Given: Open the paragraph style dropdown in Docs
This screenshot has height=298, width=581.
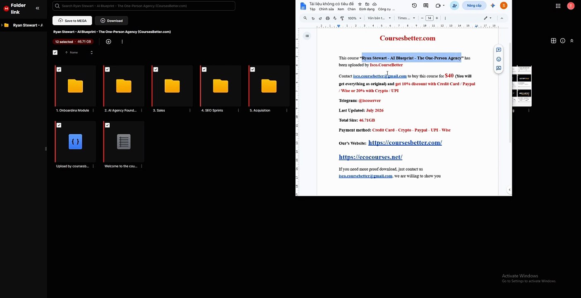Looking at the screenshot, I should click(379, 18).
